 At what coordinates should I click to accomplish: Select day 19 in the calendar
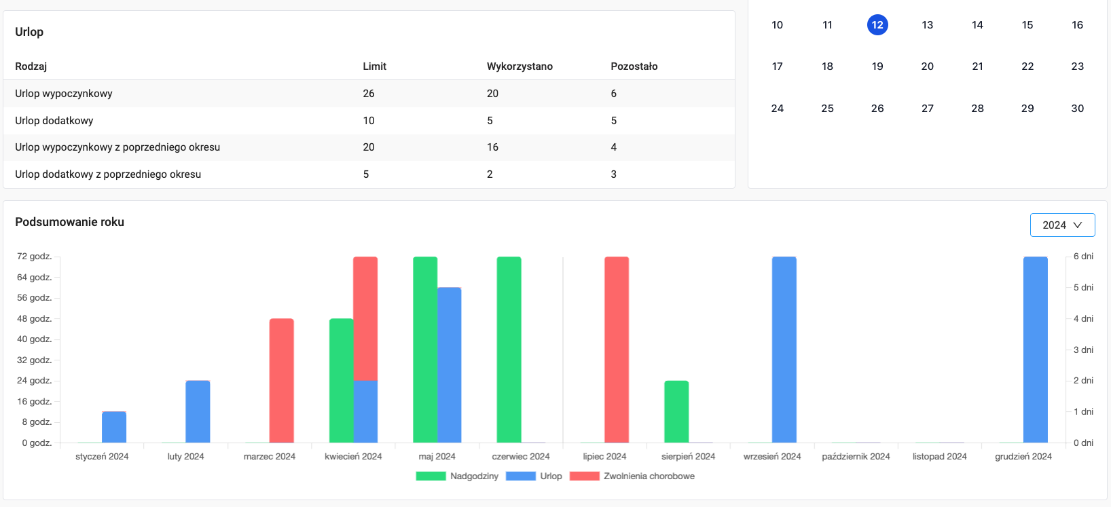click(x=877, y=67)
